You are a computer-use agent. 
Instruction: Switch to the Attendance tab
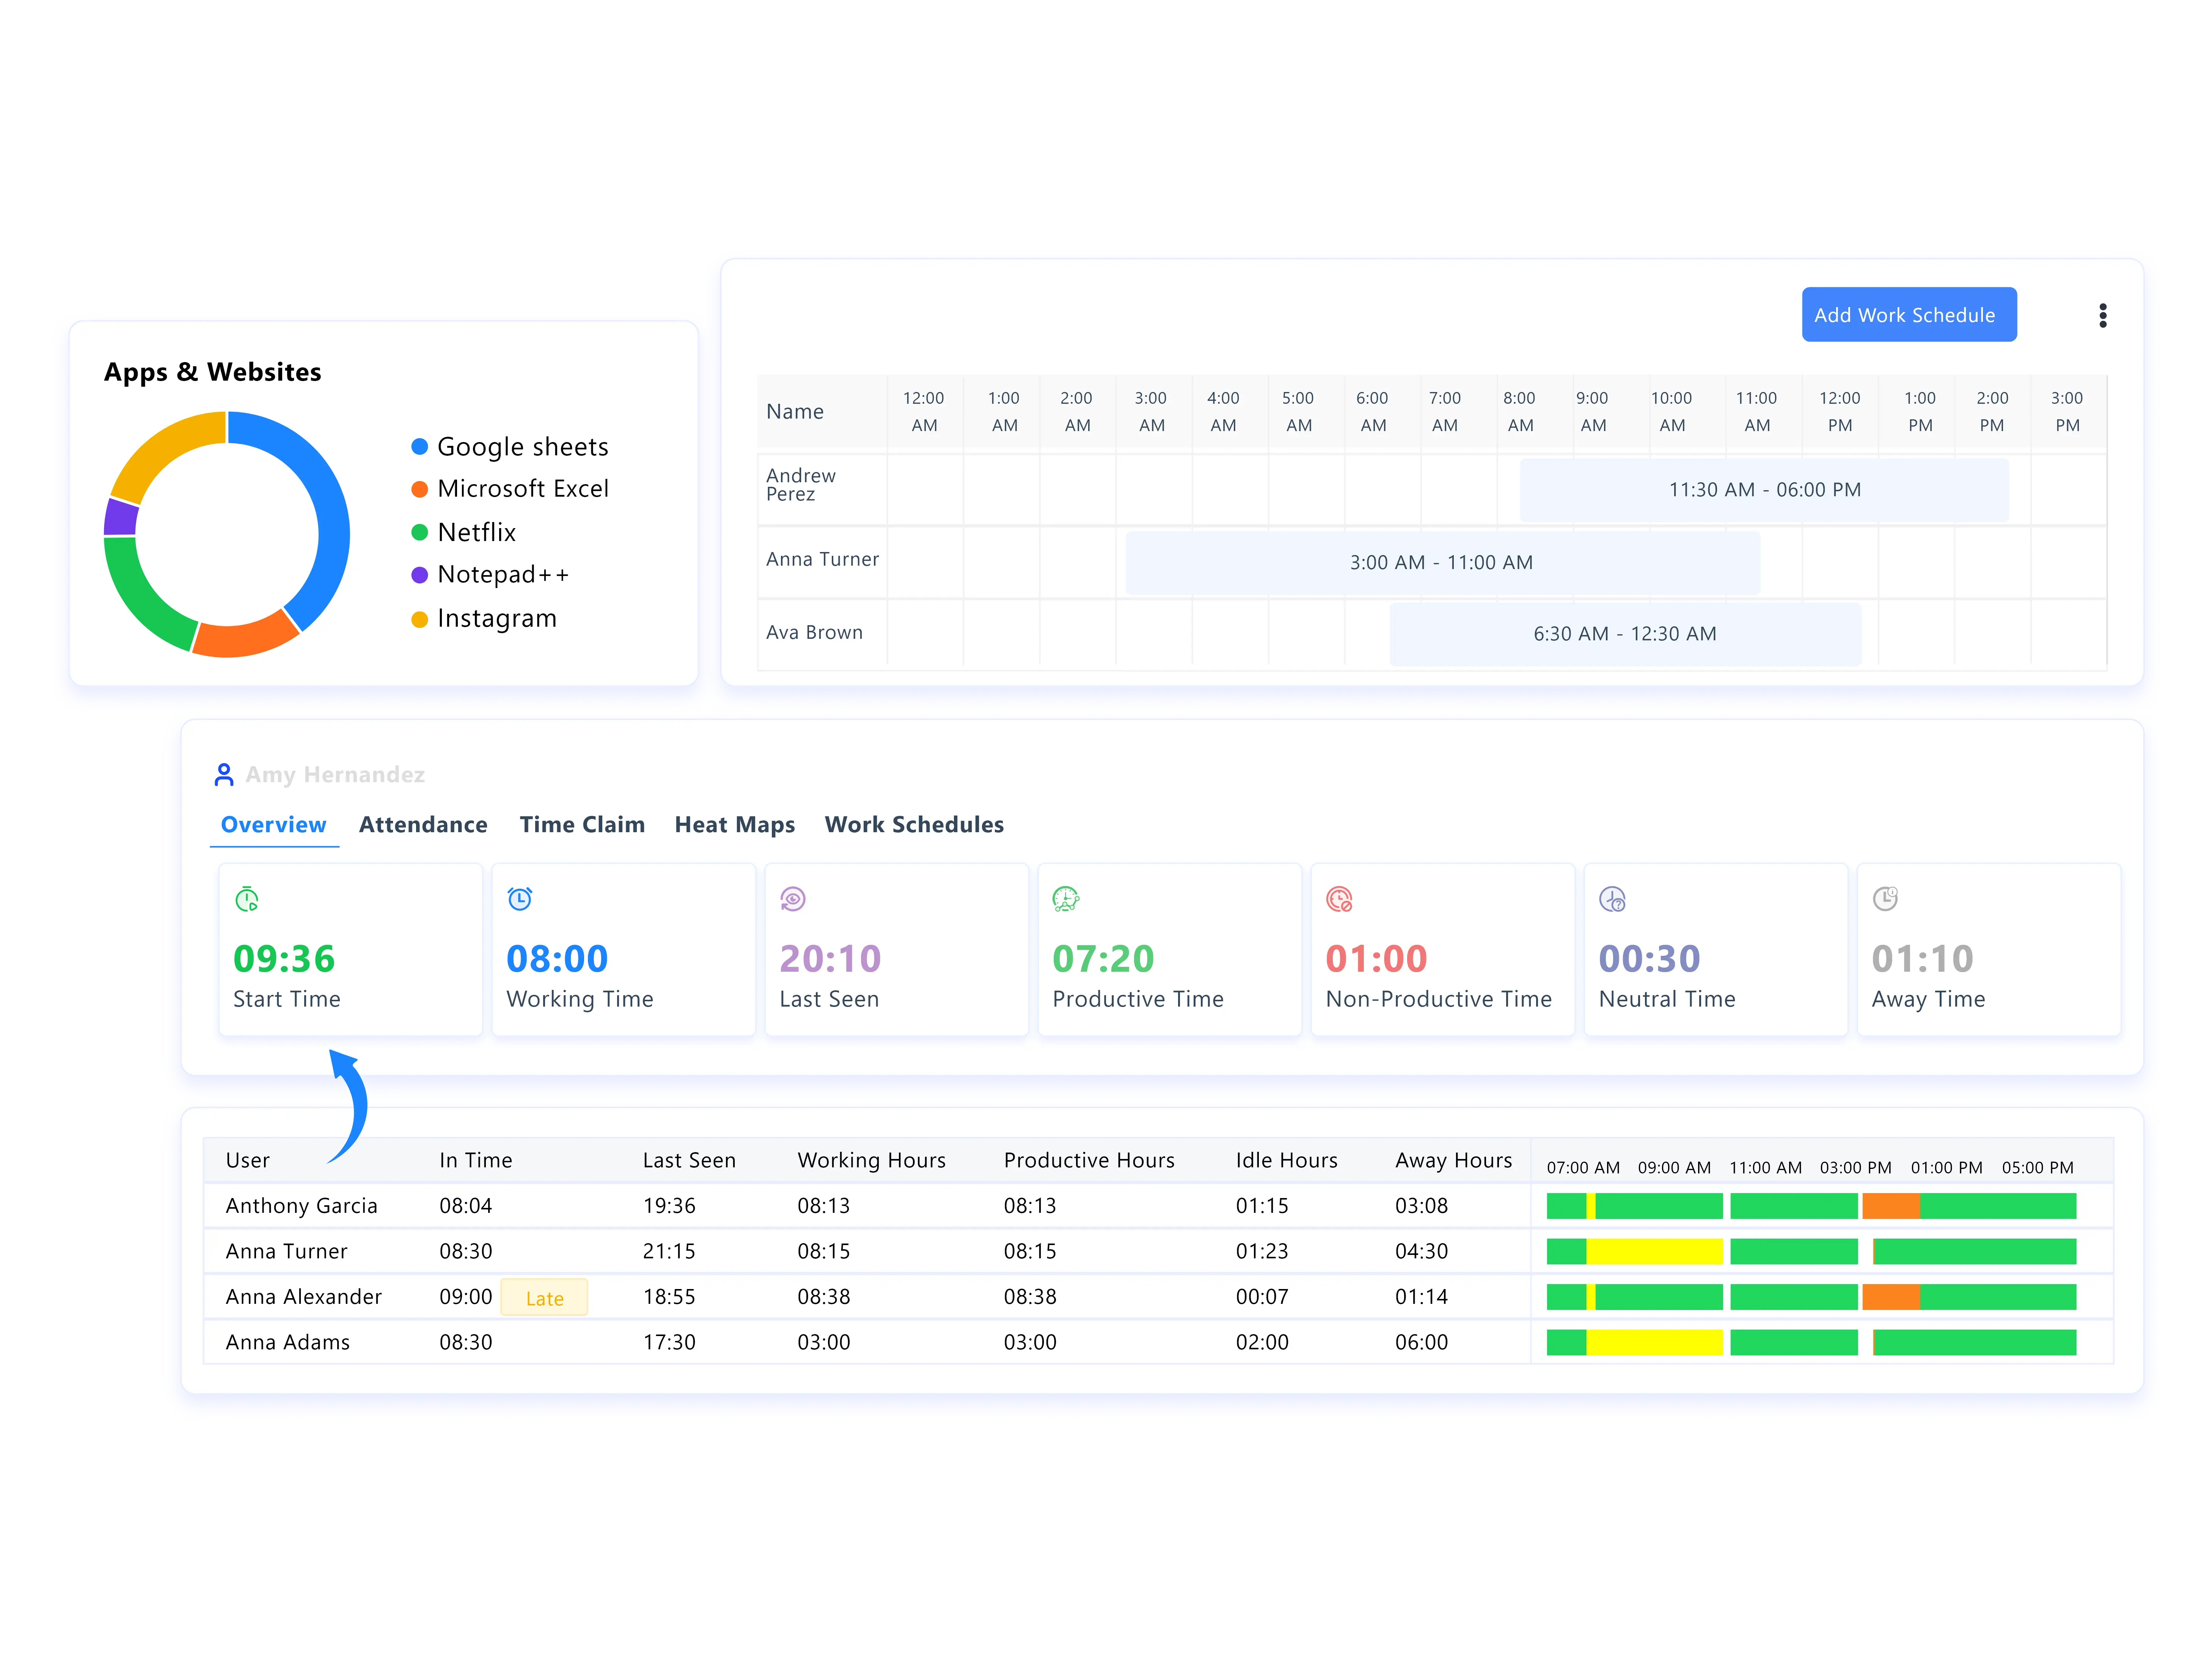coord(423,825)
